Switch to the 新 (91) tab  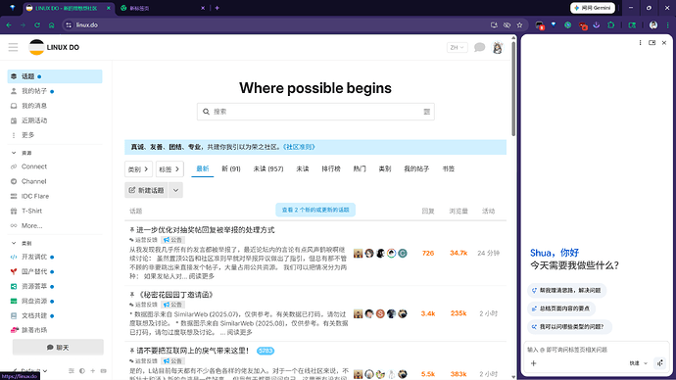231,168
